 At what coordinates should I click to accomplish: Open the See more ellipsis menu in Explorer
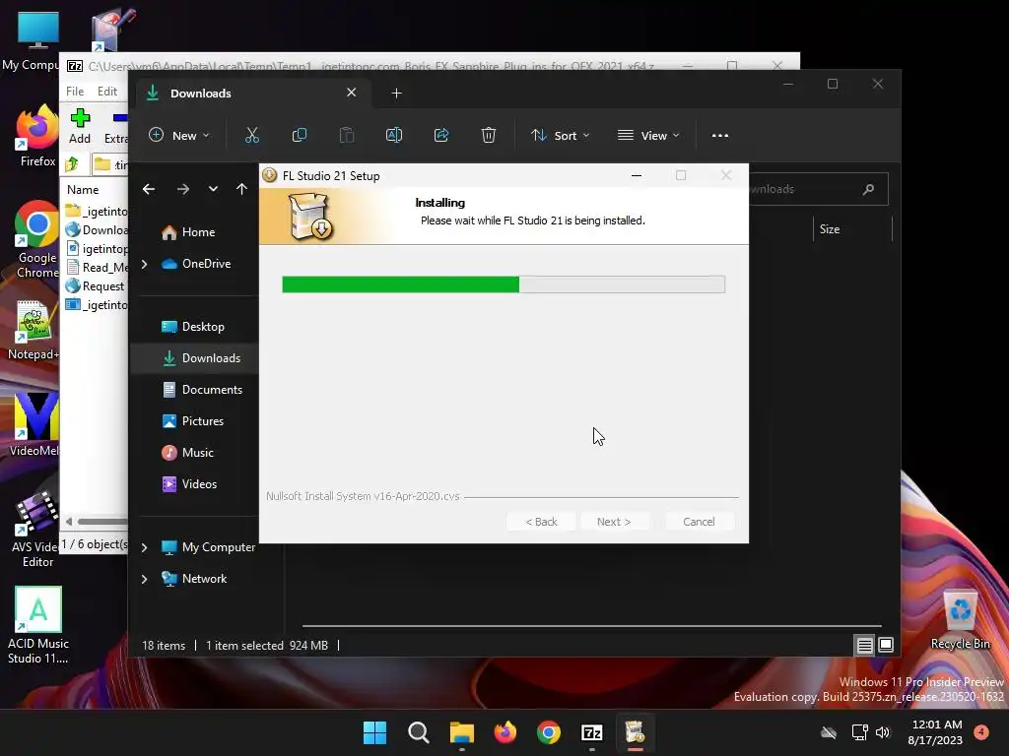pos(720,136)
